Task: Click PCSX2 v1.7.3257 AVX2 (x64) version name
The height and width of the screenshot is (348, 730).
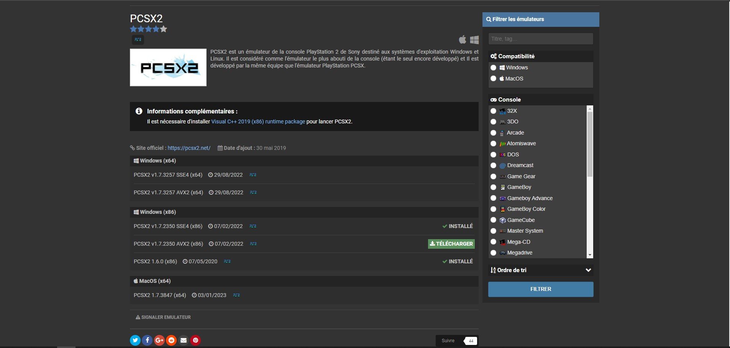Action: pyautogui.click(x=168, y=192)
